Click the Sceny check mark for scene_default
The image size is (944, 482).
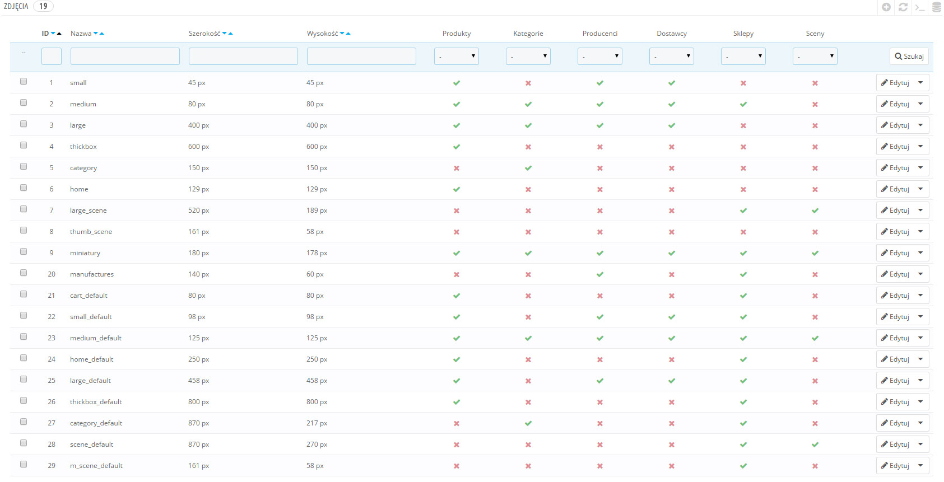tap(815, 444)
